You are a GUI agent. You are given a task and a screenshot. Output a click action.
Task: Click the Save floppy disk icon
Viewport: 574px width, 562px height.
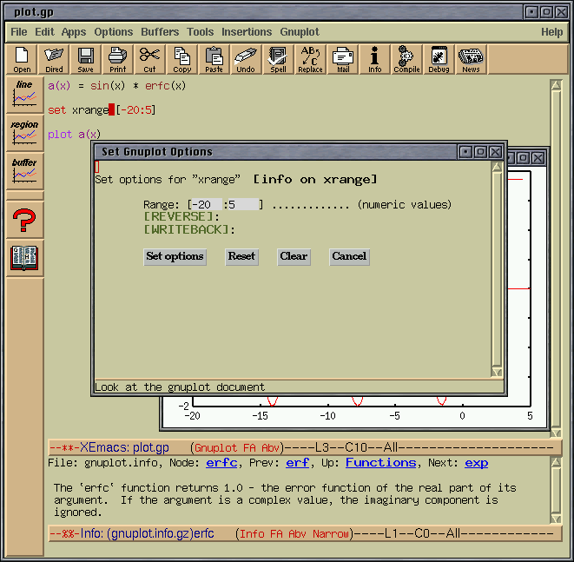point(85,59)
